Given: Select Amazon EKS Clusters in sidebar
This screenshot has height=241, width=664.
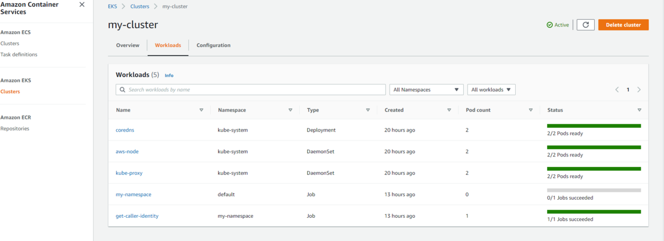Looking at the screenshot, I should [10, 91].
